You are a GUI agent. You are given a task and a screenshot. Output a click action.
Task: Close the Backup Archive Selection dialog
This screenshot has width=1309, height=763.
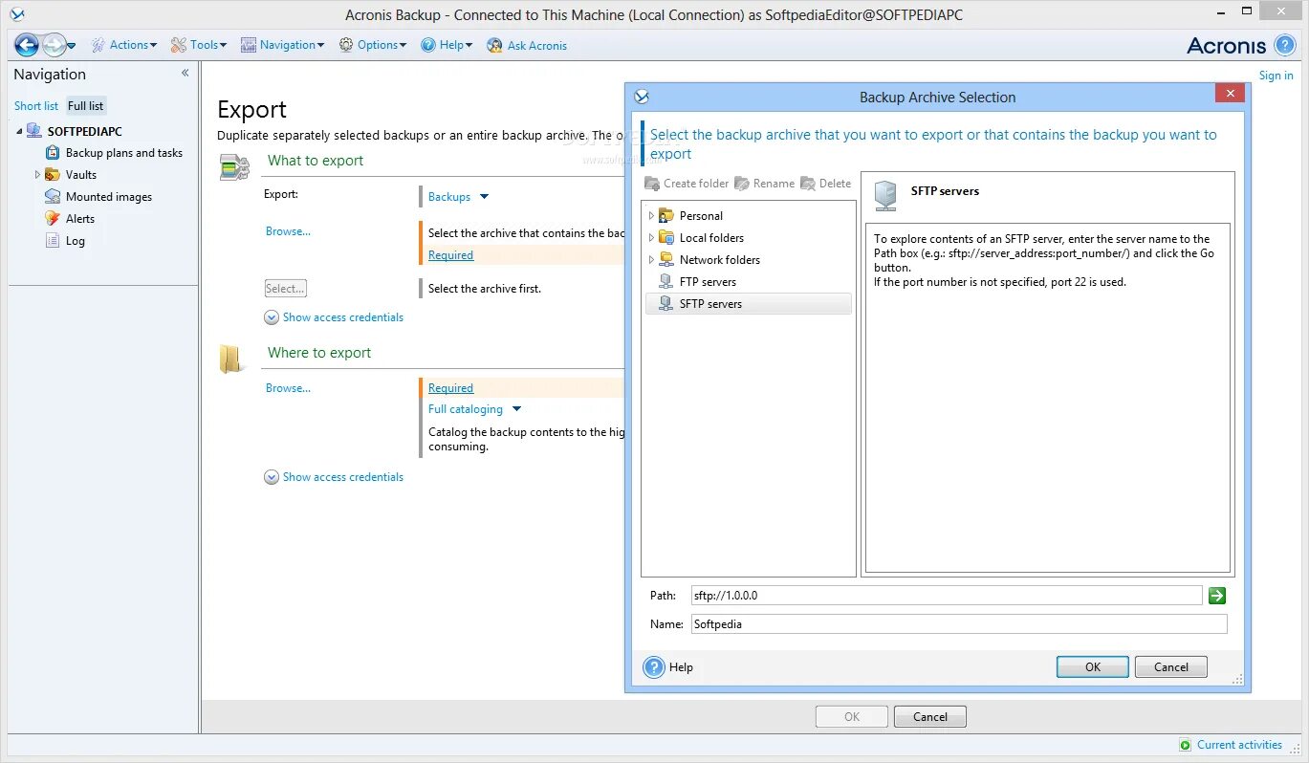coord(1230,93)
